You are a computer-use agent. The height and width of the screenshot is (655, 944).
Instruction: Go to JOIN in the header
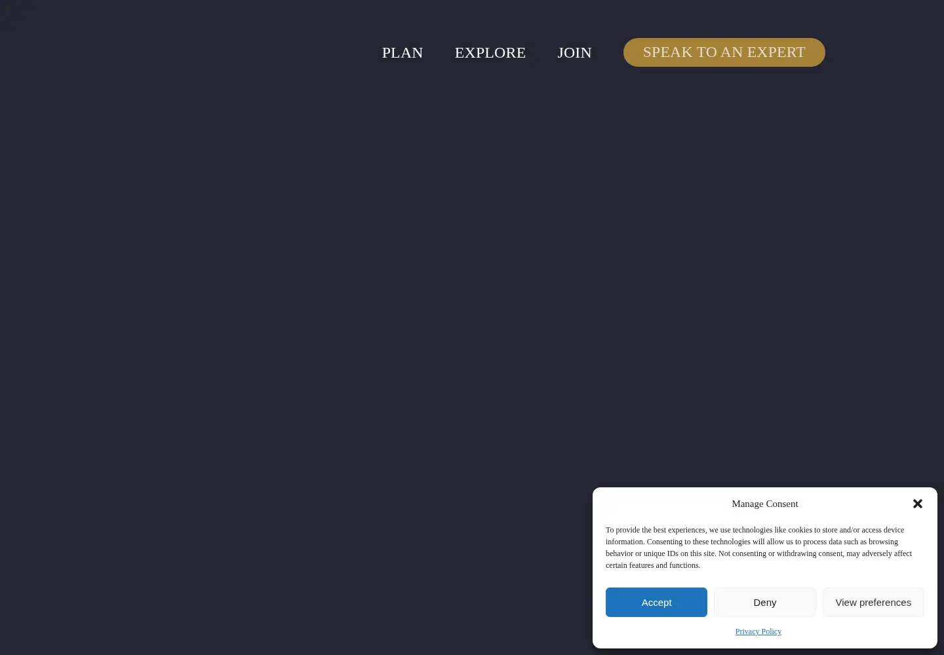pos(574,52)
